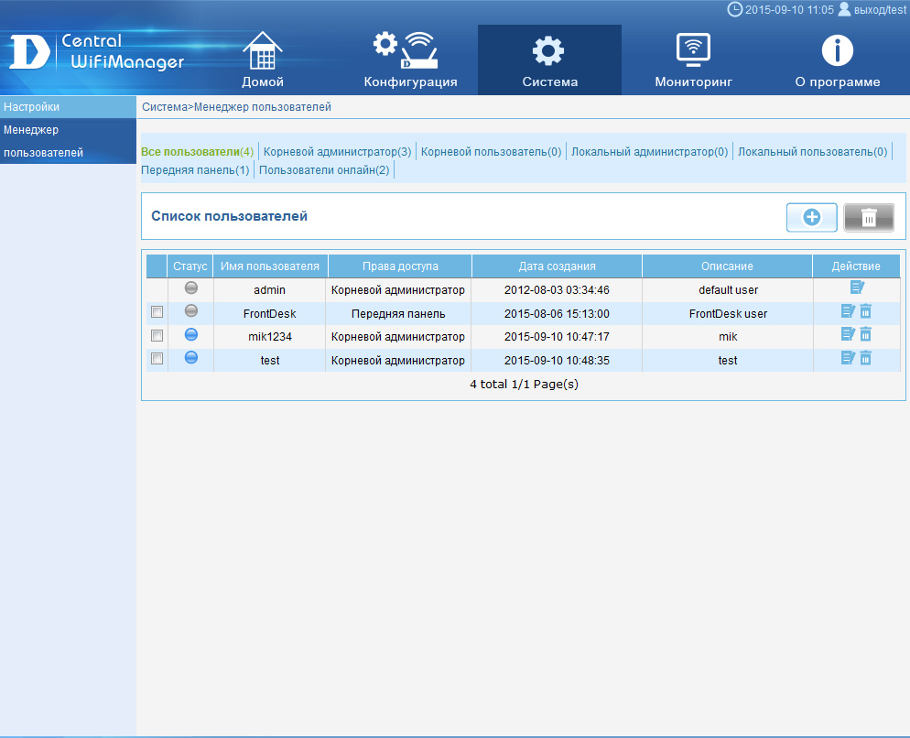Open the Домой home section
Screen dimensions: 910x738
click(262, 61)
